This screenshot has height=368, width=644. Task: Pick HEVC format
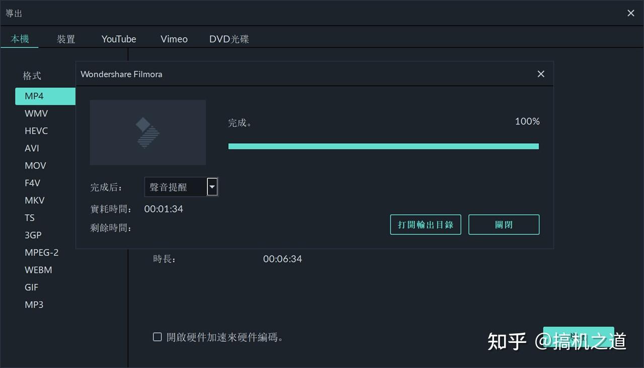pos(36,131)
